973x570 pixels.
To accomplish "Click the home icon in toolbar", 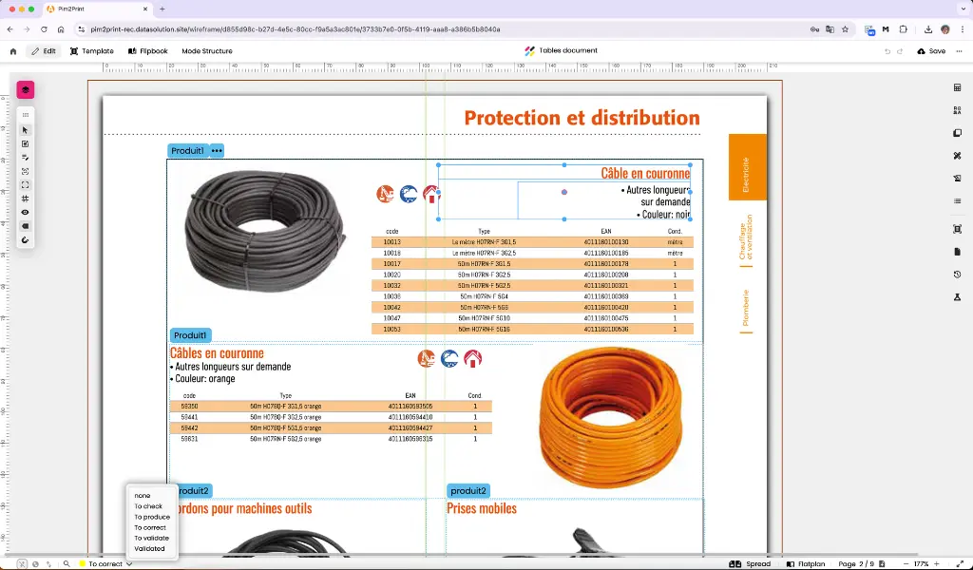I will [13, 51].
